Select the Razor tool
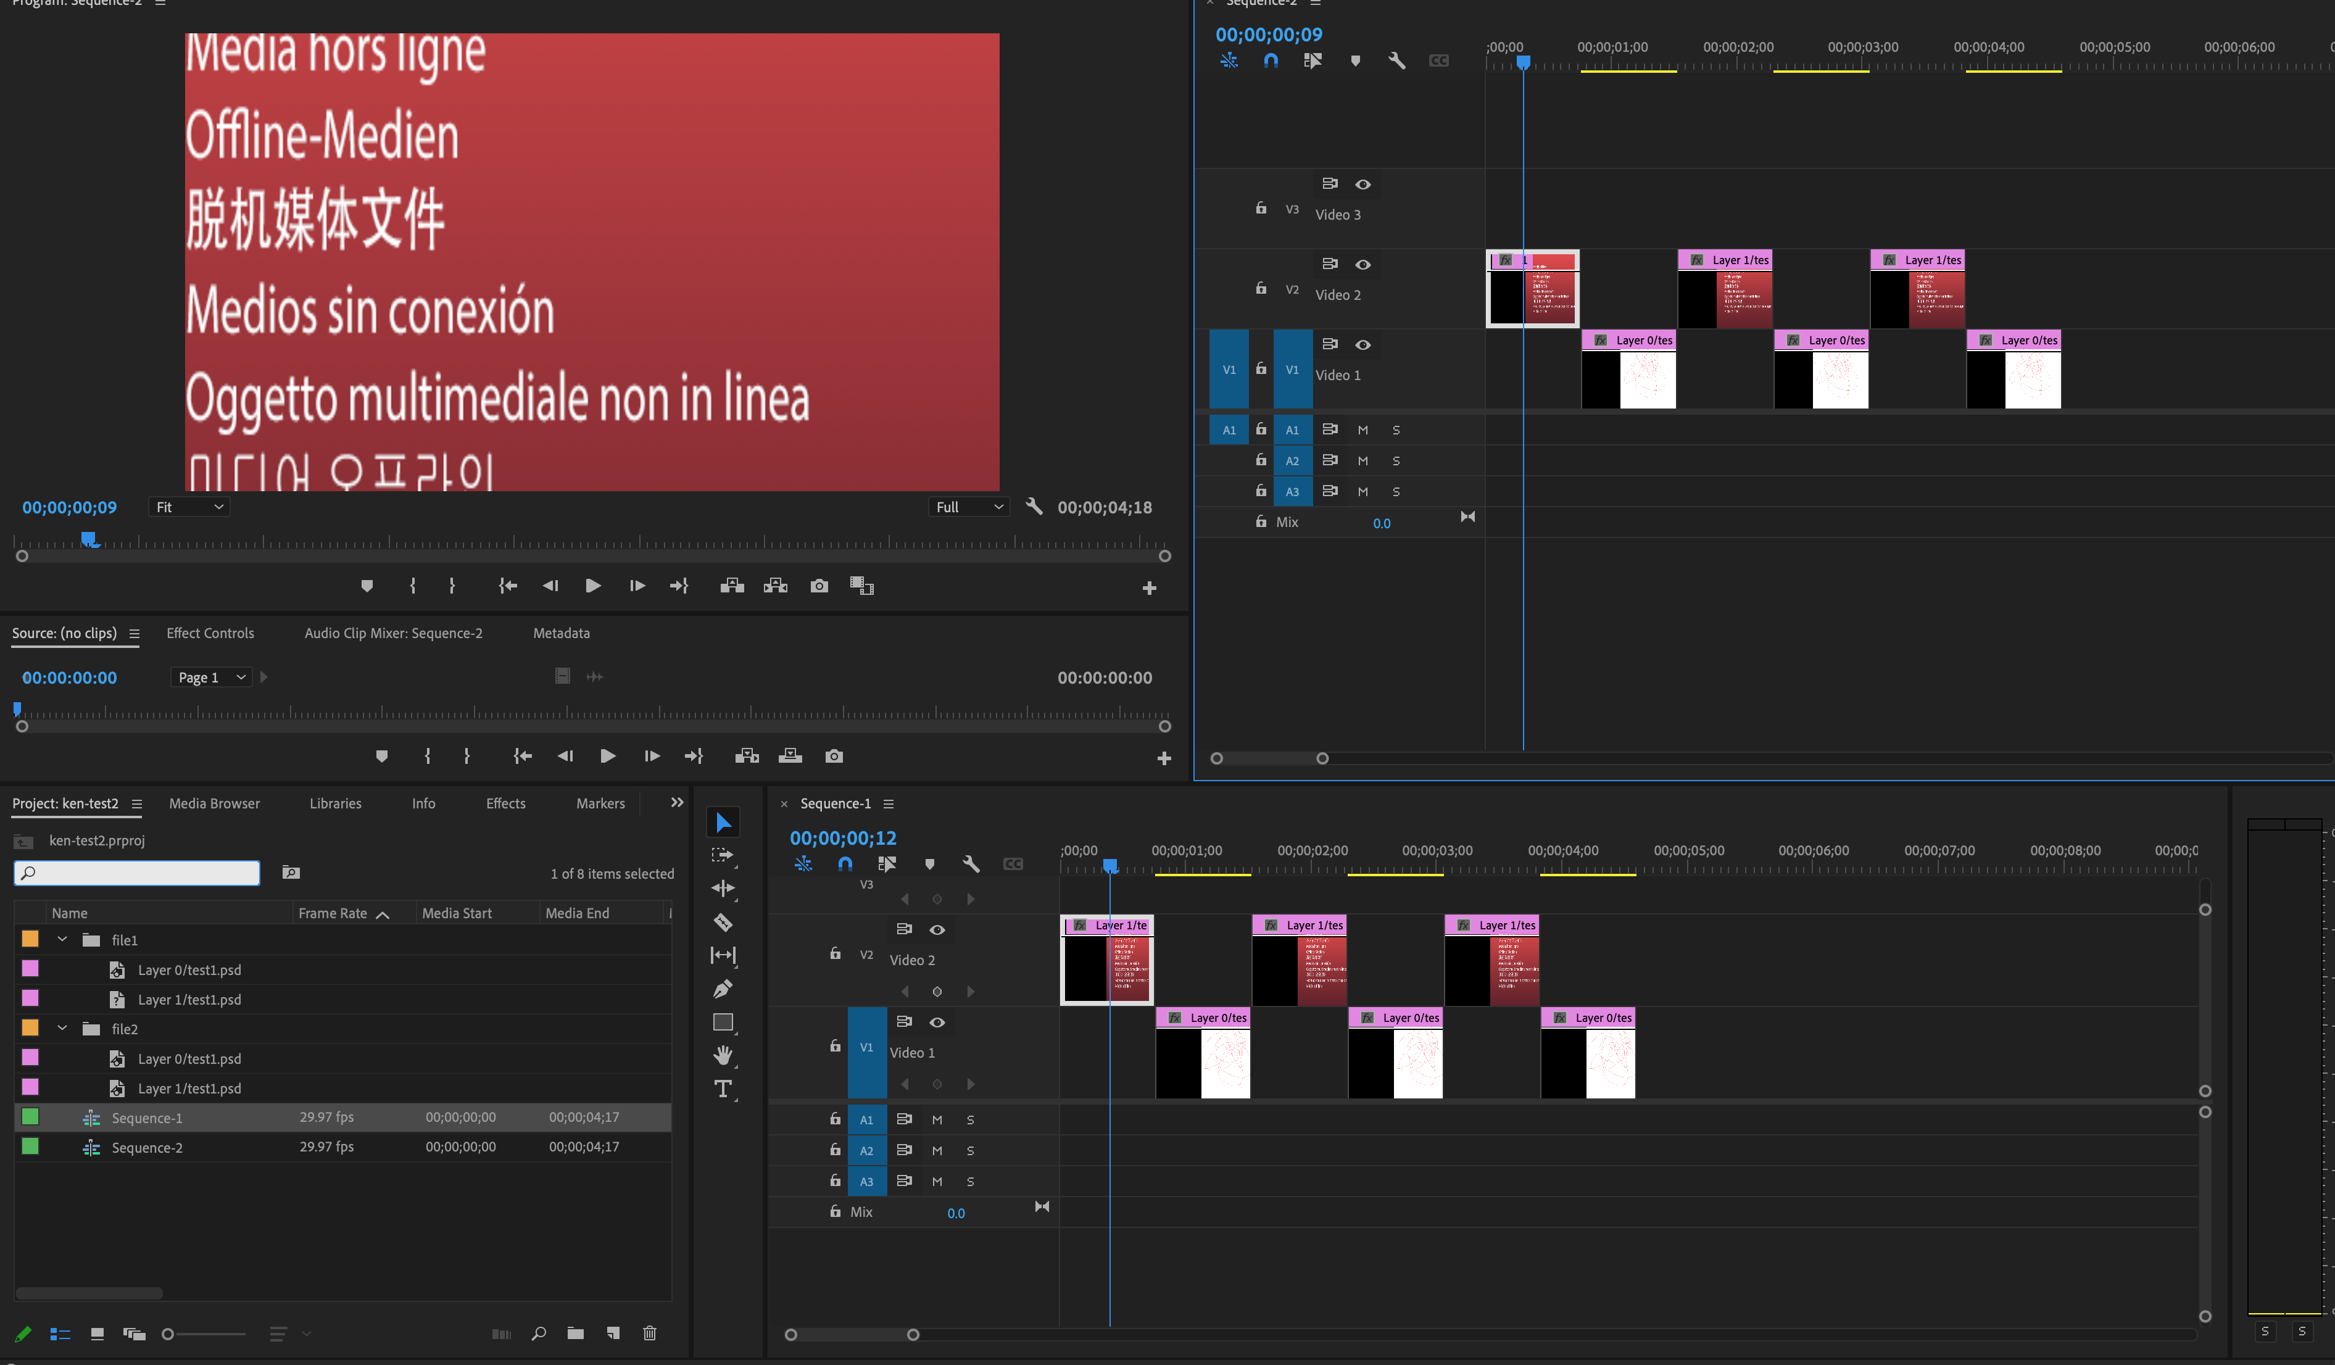Screen dimensions: 2335x1365 (723, 923)
